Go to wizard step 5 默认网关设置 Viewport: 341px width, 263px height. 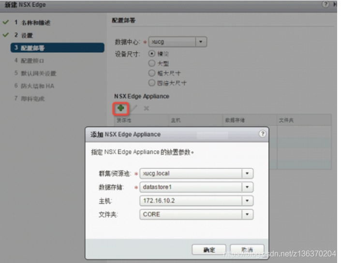coord(35,73)
